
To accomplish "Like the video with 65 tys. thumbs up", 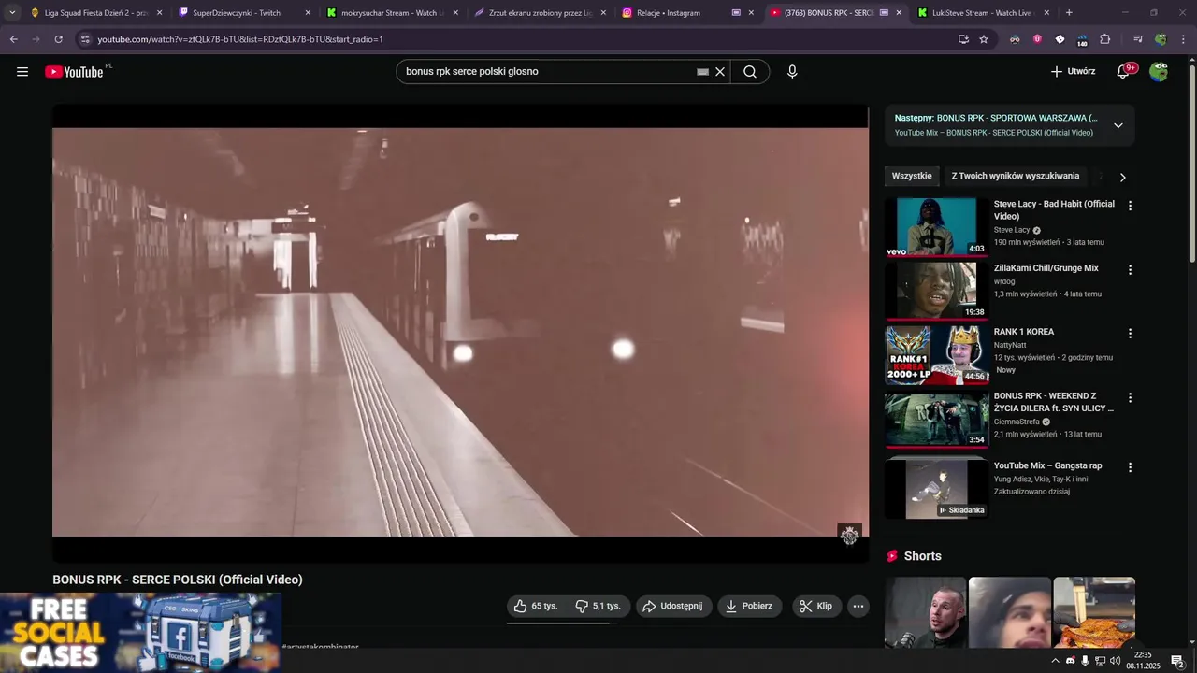I will pyautogui.click(x=537, y=606).
